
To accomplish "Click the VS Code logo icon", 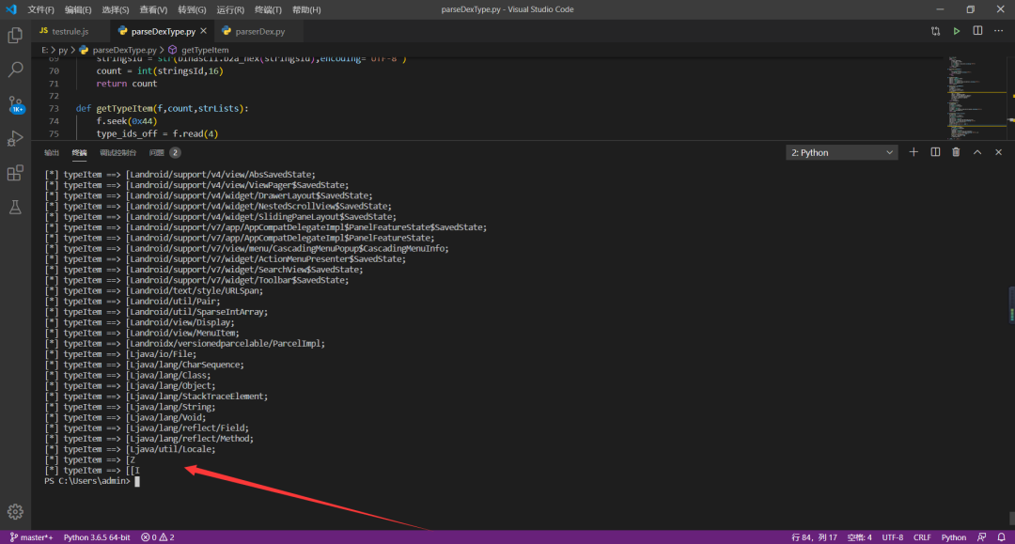I will coord(11,9).
